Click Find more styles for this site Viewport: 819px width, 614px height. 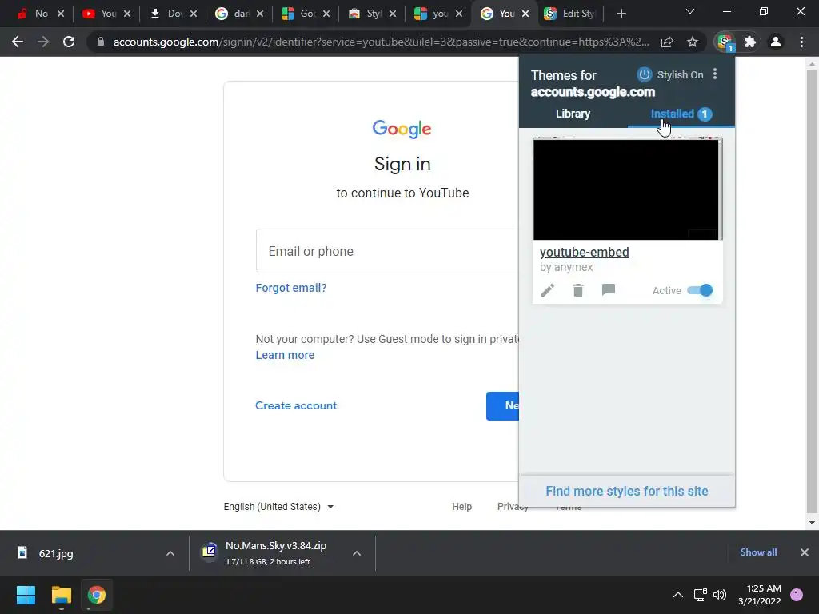click(x=627, y=492)
